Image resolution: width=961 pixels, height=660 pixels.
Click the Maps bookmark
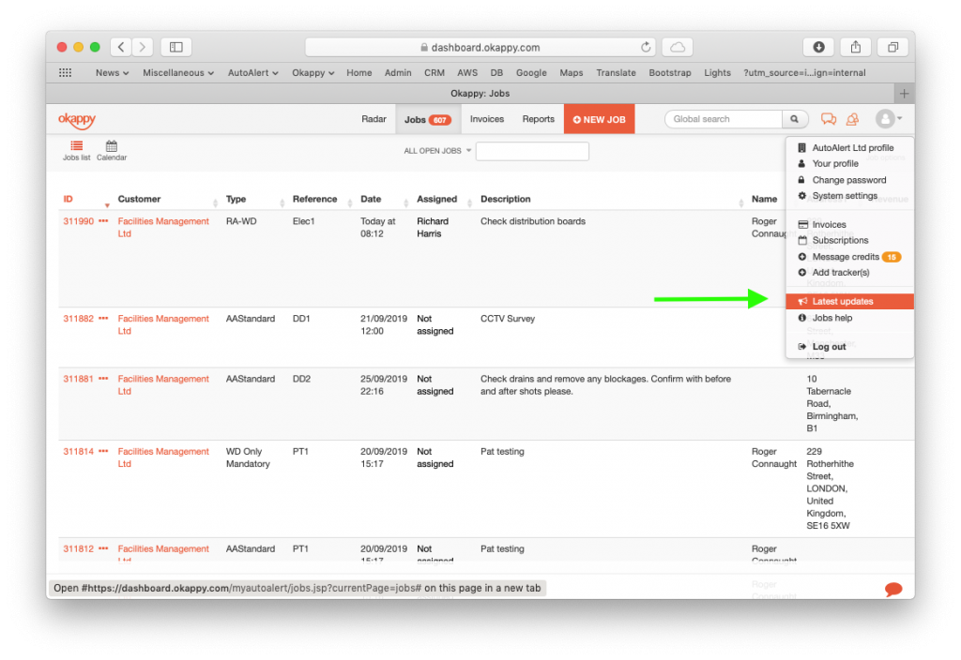pos(572,73)
